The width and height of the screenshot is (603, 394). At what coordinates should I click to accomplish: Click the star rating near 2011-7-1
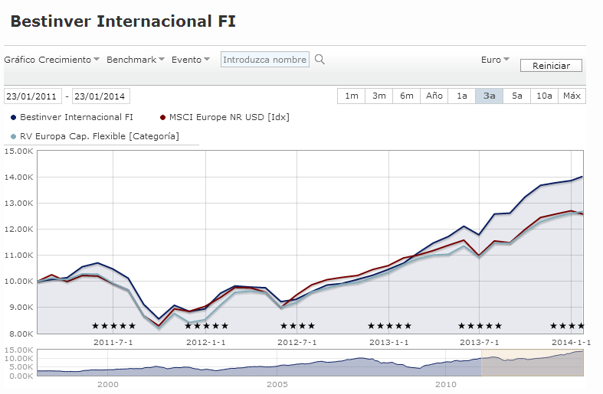tap(114, 326)
